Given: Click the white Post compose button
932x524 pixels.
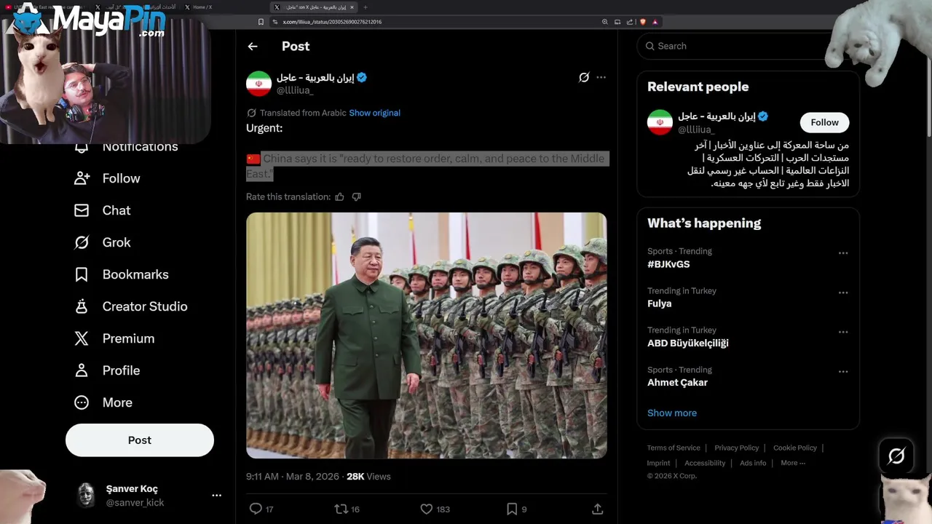Looking at the screenshot, I should (140, 440).
